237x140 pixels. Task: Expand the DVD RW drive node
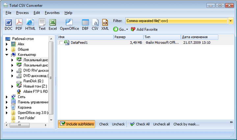click(x=13, y=70)
